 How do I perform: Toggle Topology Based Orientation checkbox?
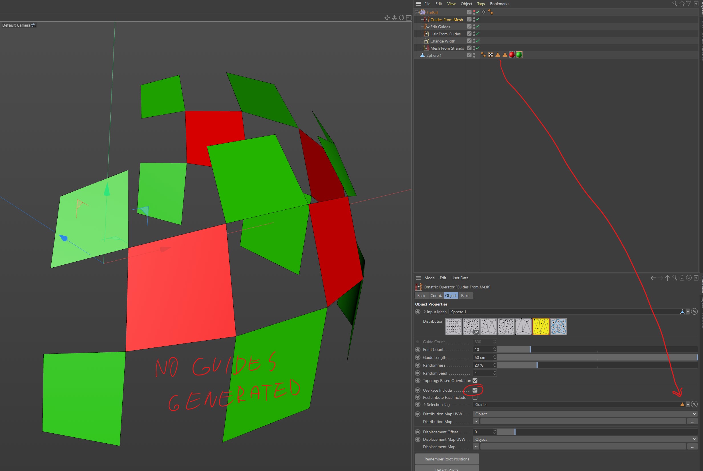pyautogui.click(x=475, y=381)
